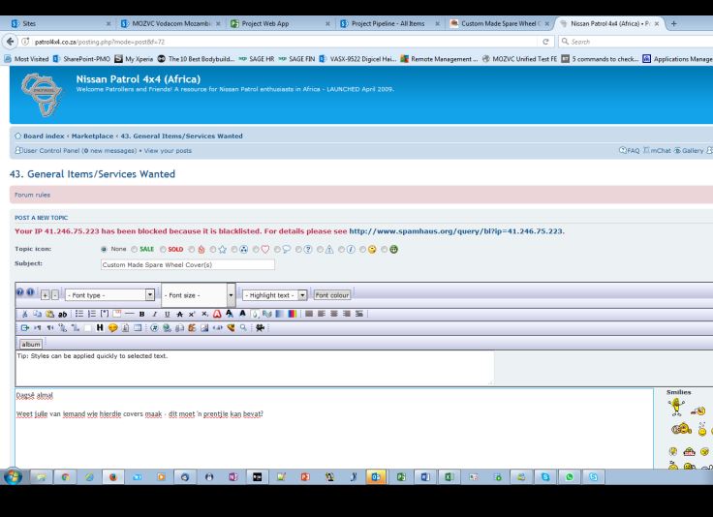Screen dimensions: 713x517
Task: Apply superscript formatting icon
Action: (x=192, y=314)
